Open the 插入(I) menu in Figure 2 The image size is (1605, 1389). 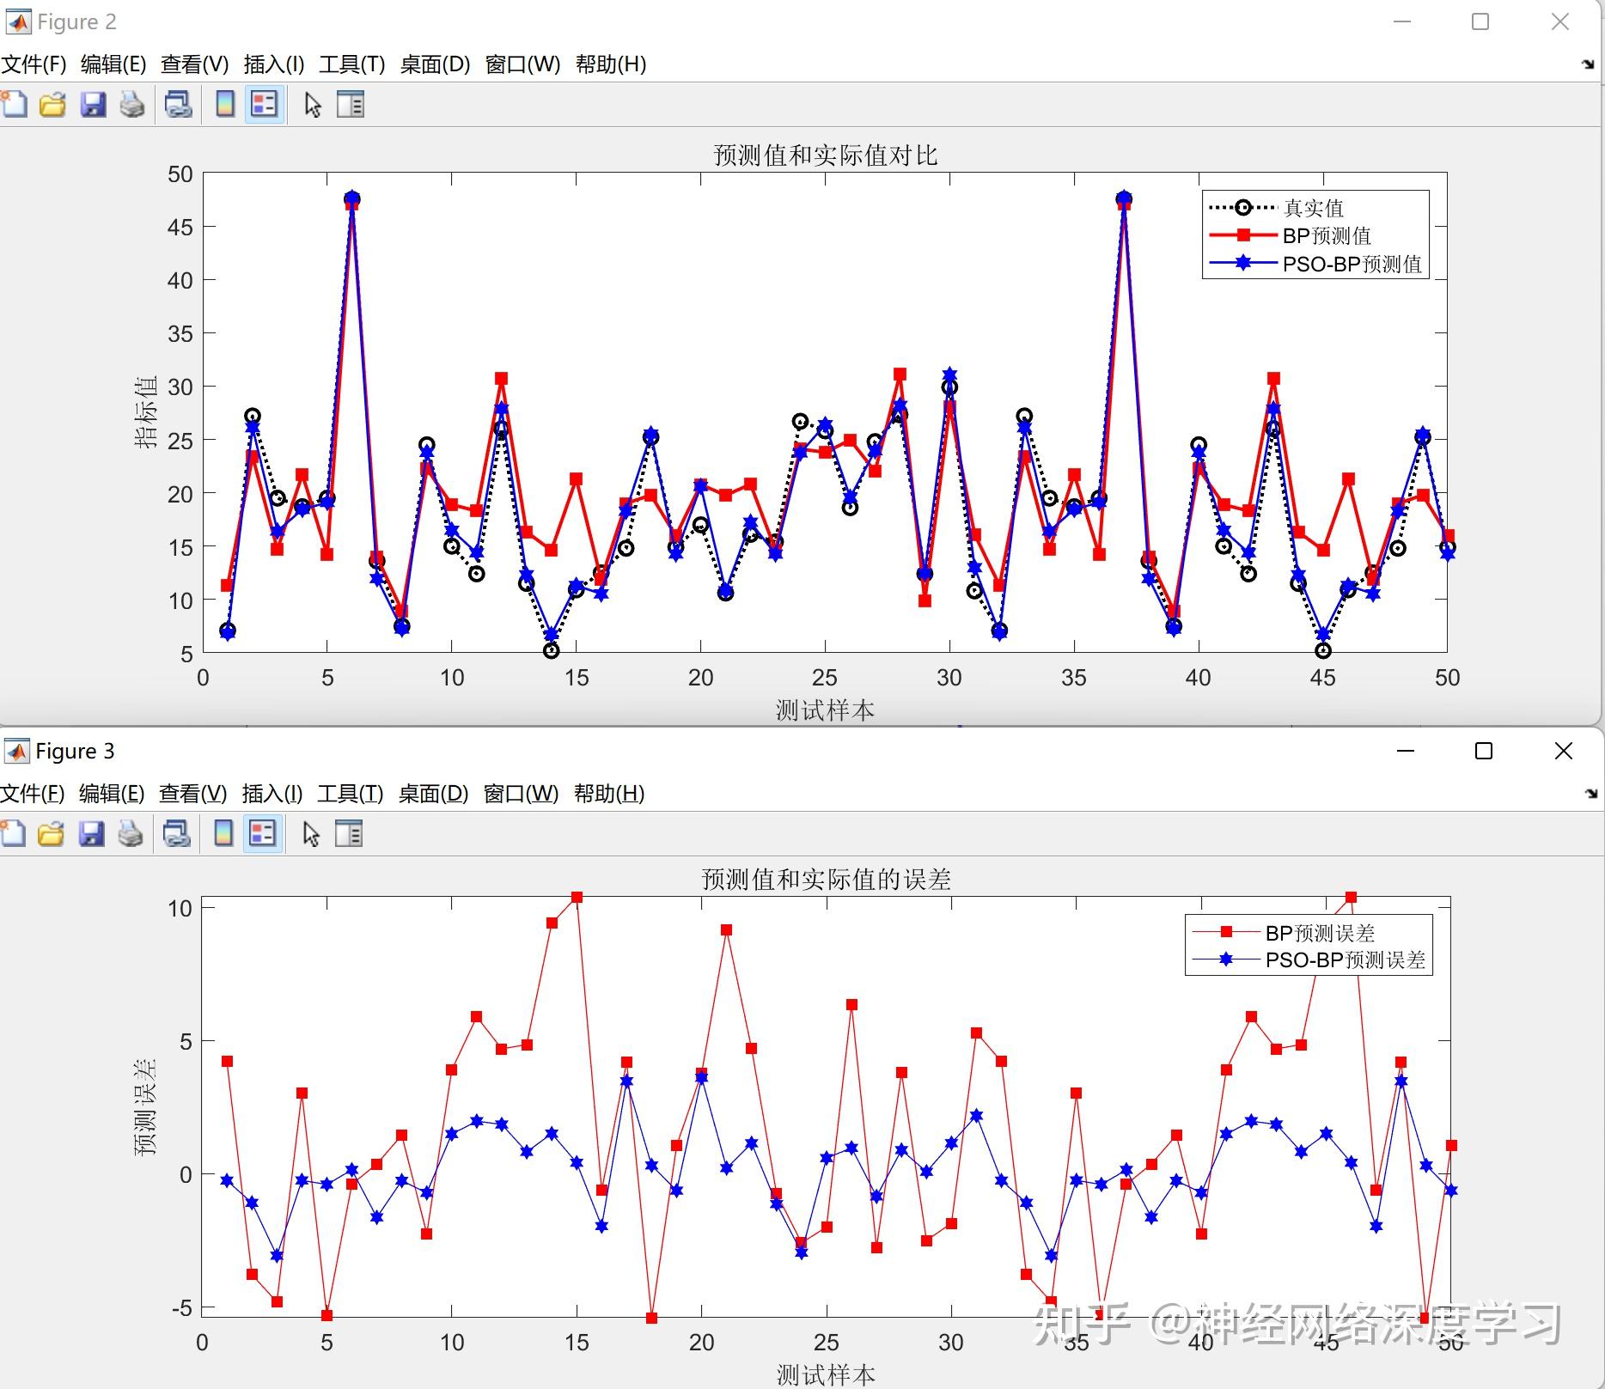pos(272,64)
